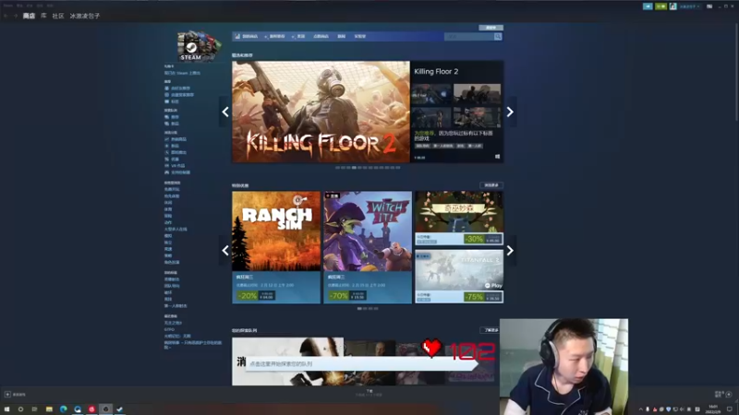Select the first special offers page dot

359,309
